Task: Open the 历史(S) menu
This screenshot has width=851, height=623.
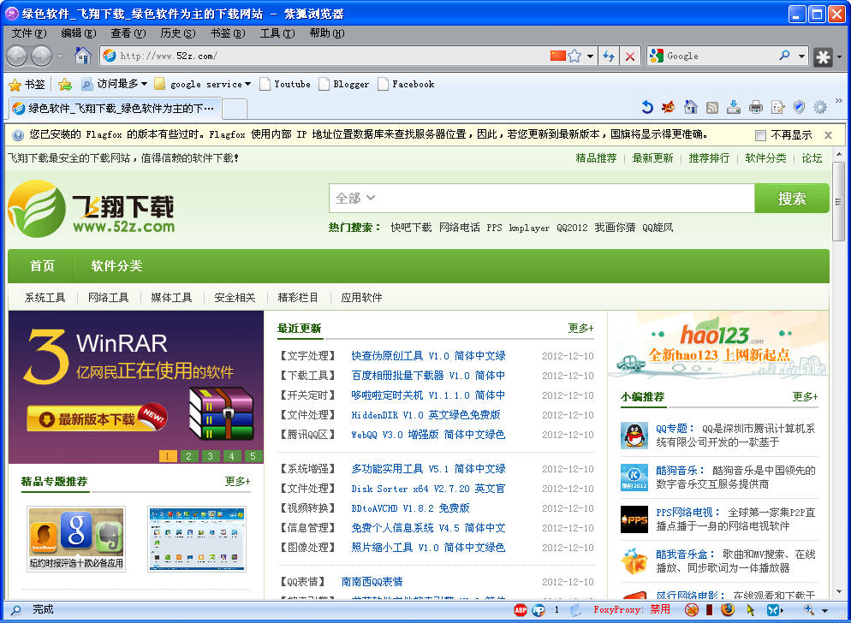Action: pyautogui.click(x=177, y=33)
